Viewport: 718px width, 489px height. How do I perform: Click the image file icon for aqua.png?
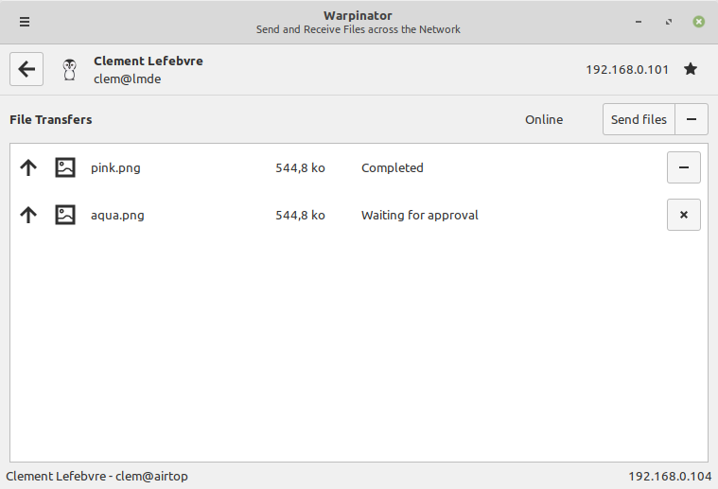pyautogui.click(x=65, y=216)
